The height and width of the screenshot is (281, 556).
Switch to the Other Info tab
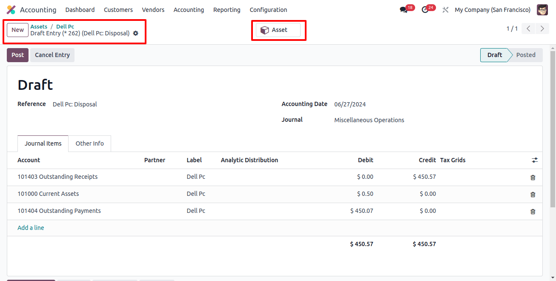coord(90,143)
